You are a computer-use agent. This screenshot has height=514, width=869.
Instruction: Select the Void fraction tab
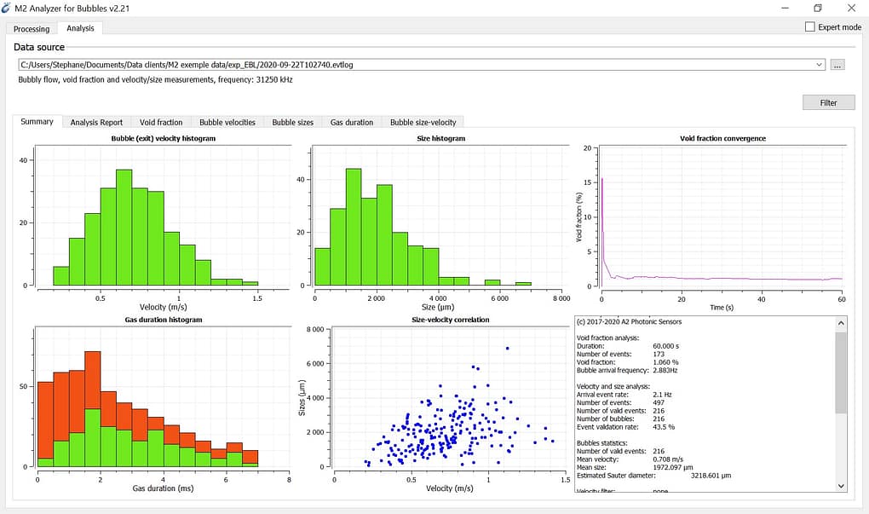point(161,122)
